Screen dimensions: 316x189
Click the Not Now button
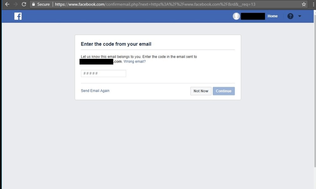pyautogui.click(x=201, y=91)
